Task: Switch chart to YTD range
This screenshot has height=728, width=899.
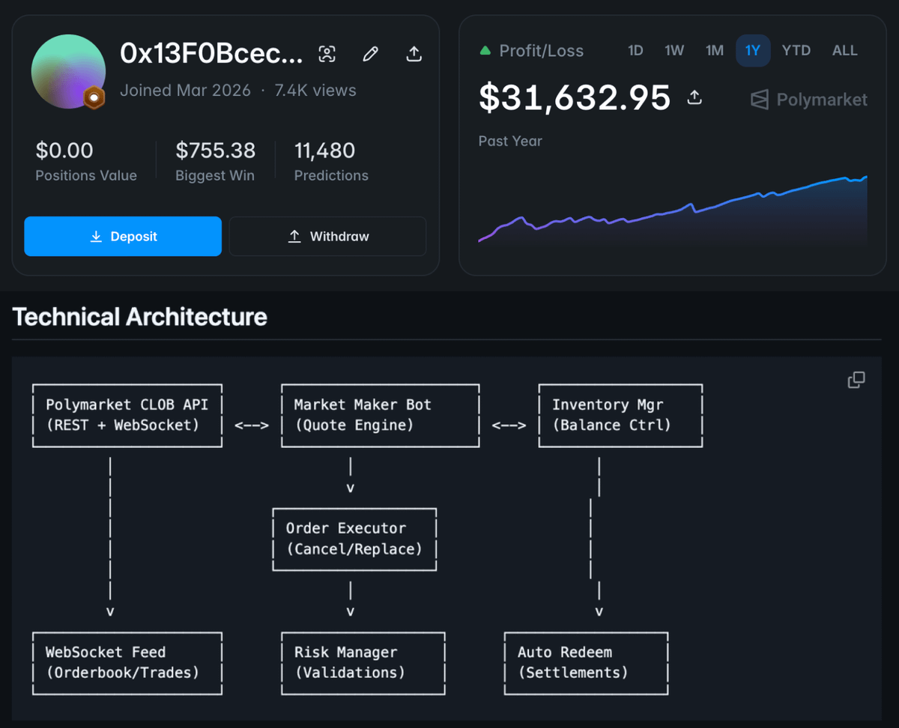Action: pyautogui.click(x=796, y=50)
